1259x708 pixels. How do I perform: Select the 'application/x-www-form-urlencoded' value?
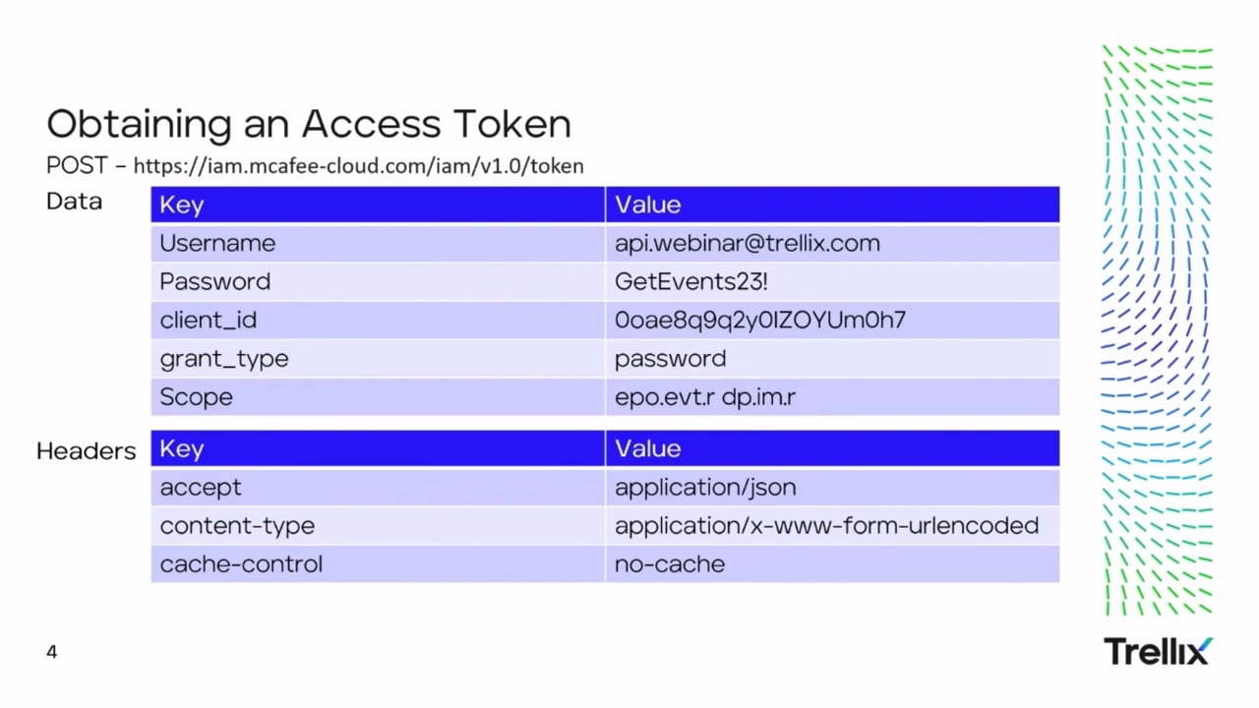[x=826, y=525]
